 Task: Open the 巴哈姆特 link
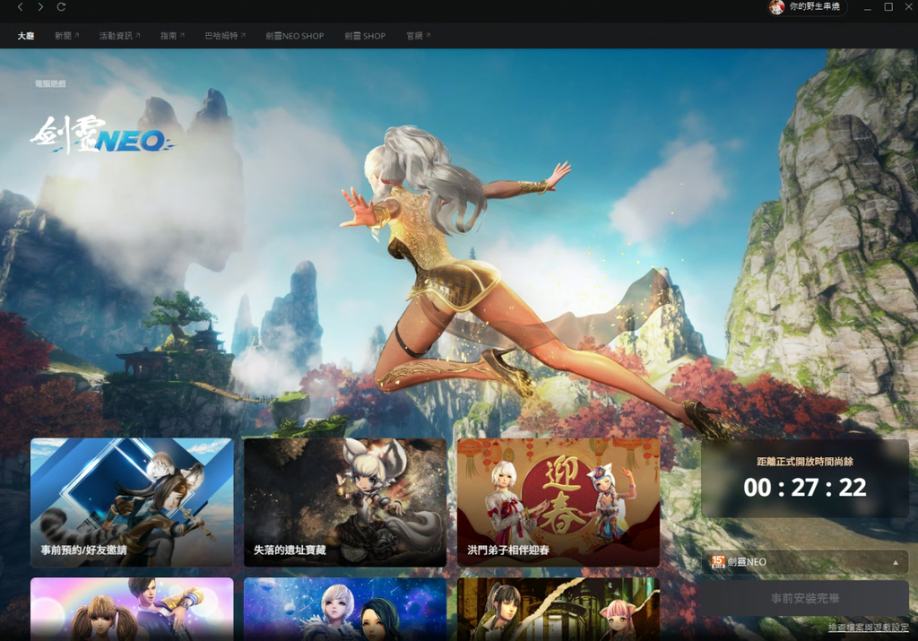coord(225,36)
